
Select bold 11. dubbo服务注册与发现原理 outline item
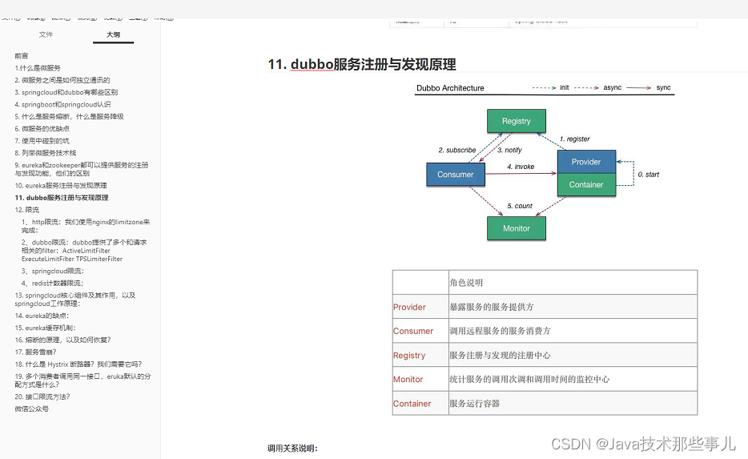(62, 198)
